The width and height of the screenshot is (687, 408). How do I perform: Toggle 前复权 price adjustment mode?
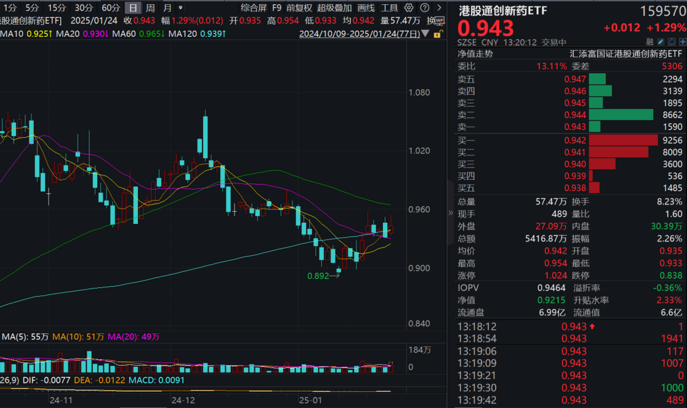300,8
